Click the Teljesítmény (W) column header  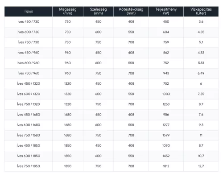pos(166,11)
